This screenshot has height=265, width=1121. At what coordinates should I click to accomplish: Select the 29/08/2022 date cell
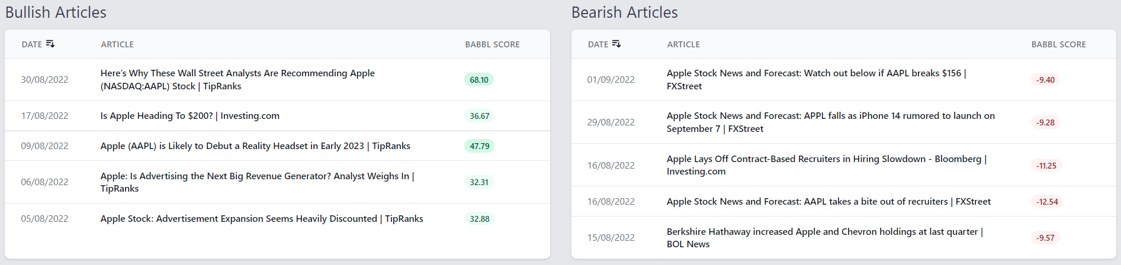point(611,122)
